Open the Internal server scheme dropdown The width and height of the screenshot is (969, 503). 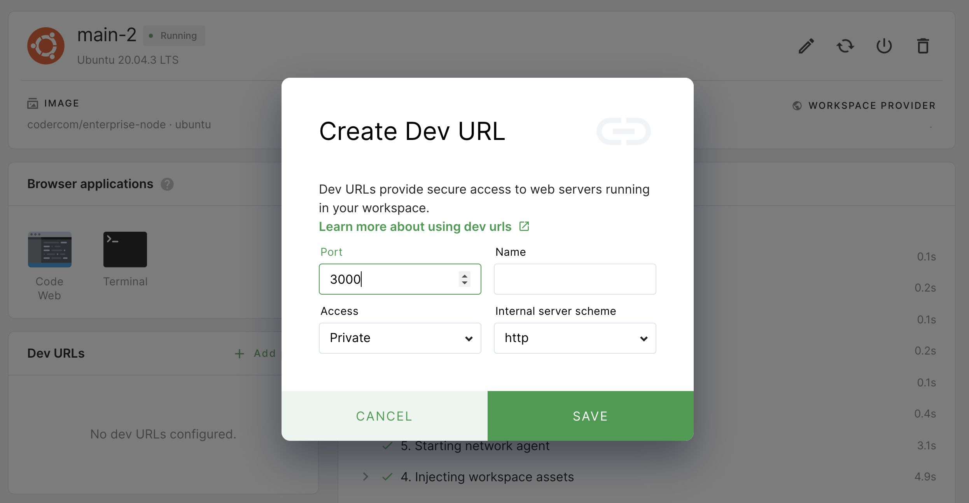pos(574,338)
